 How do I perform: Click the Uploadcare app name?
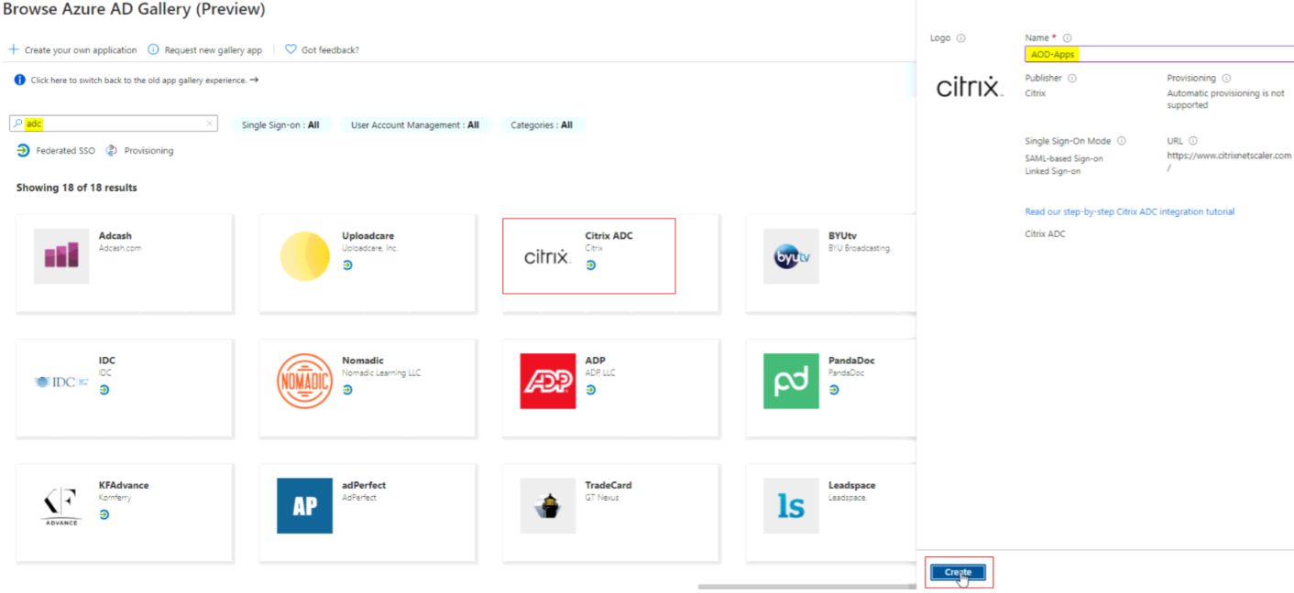[367, 235]
